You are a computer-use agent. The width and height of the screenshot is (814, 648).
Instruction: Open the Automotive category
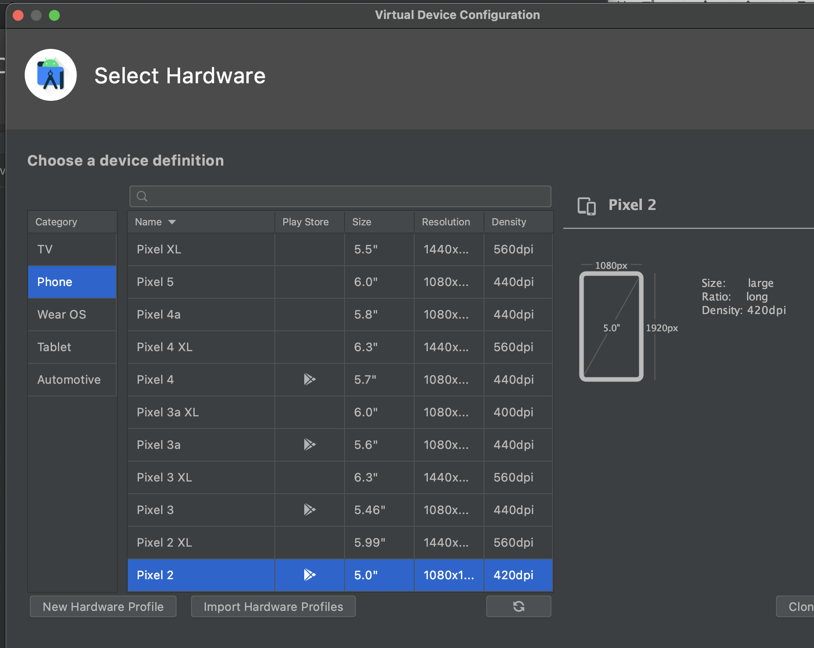coord(72,380)
